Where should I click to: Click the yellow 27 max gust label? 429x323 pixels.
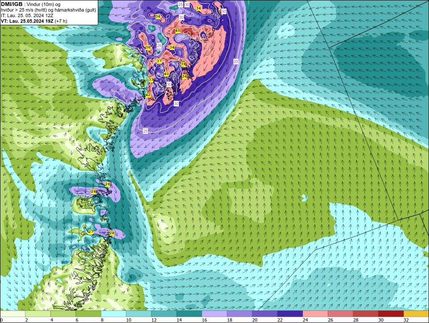click(91, 232)
